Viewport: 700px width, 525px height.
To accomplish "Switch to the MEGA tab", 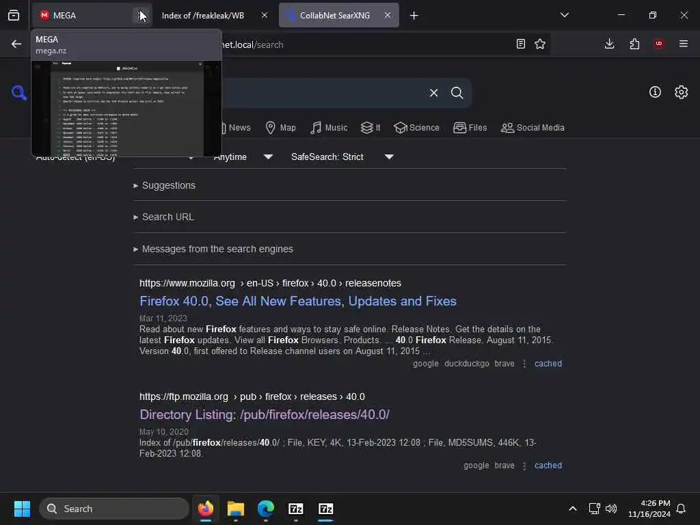I will point(92,15).
